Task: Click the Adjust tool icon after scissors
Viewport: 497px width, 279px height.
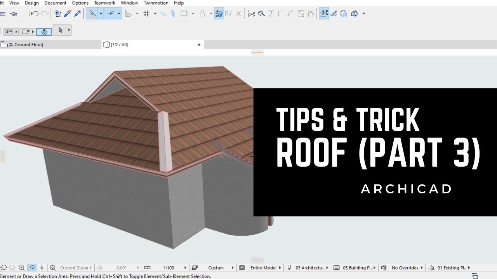Action: pos(261,14)
